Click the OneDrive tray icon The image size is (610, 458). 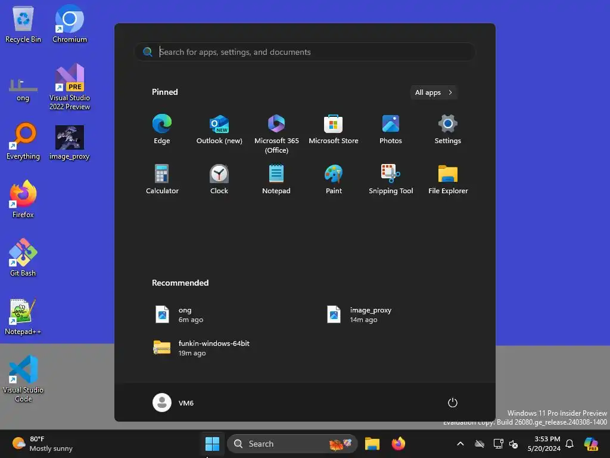(480, 444)
